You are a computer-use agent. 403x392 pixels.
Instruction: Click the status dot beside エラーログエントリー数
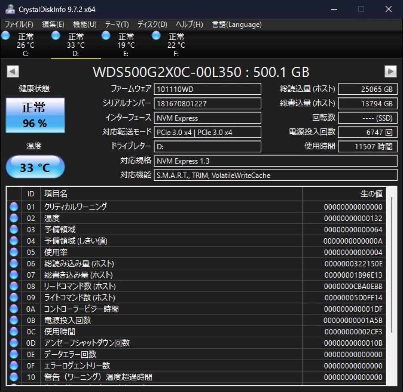click(13, 366)
